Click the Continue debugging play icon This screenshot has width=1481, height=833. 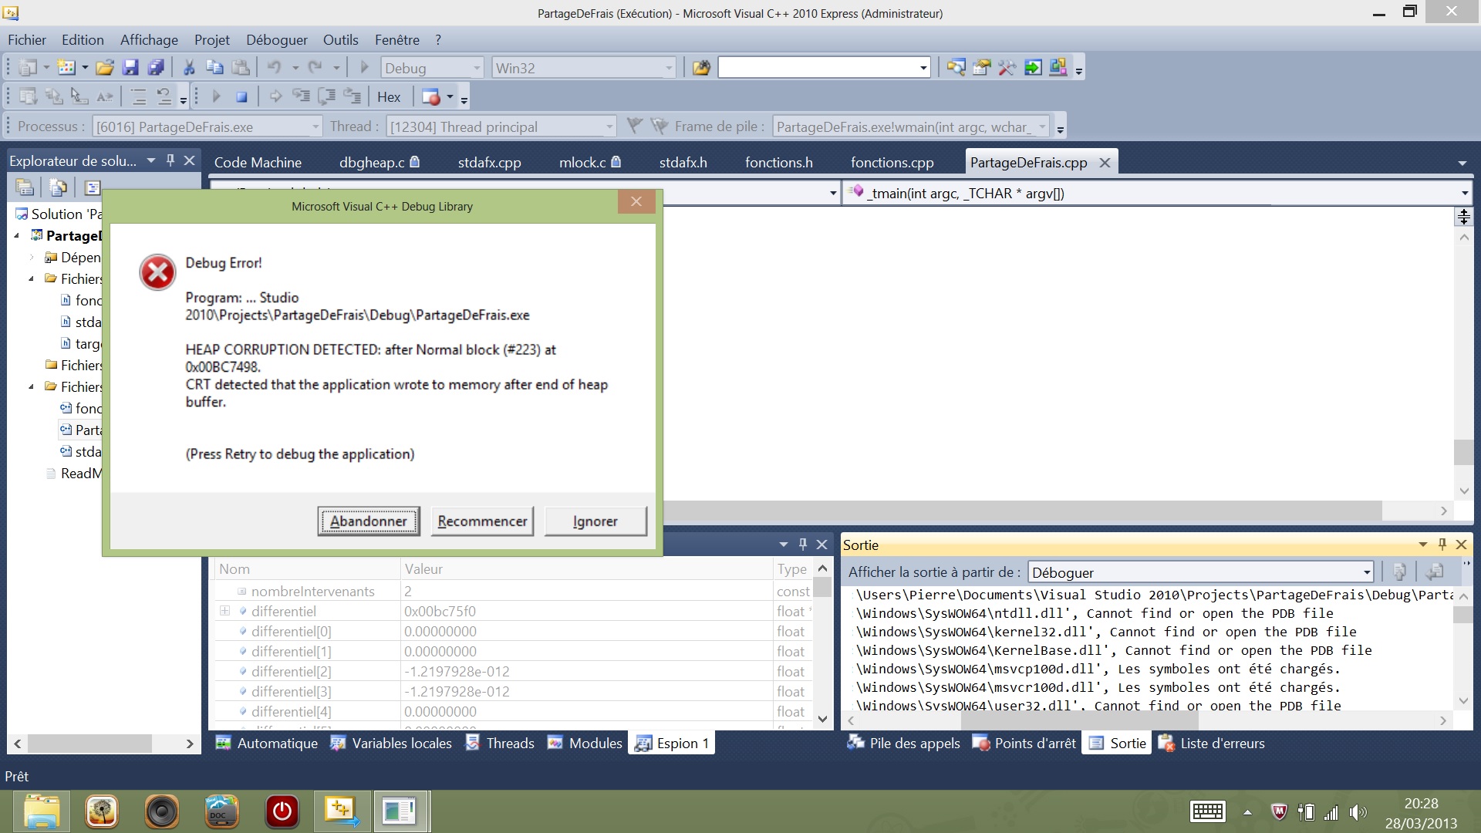point(216,96)
